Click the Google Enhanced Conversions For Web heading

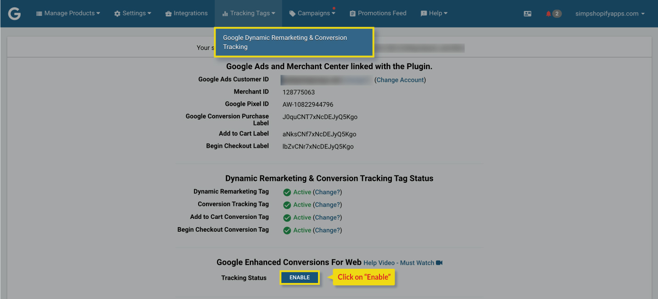(289, 262)
